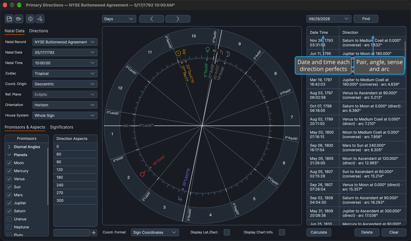The height and width of the screenshot is (241, 411).
Task: Click the Find button
Action: pos(366,19)
